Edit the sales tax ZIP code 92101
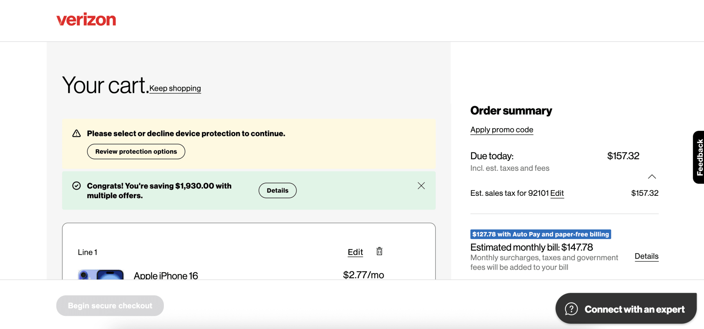704x329 pixels. pyautogui.click(x=557, y=193)
